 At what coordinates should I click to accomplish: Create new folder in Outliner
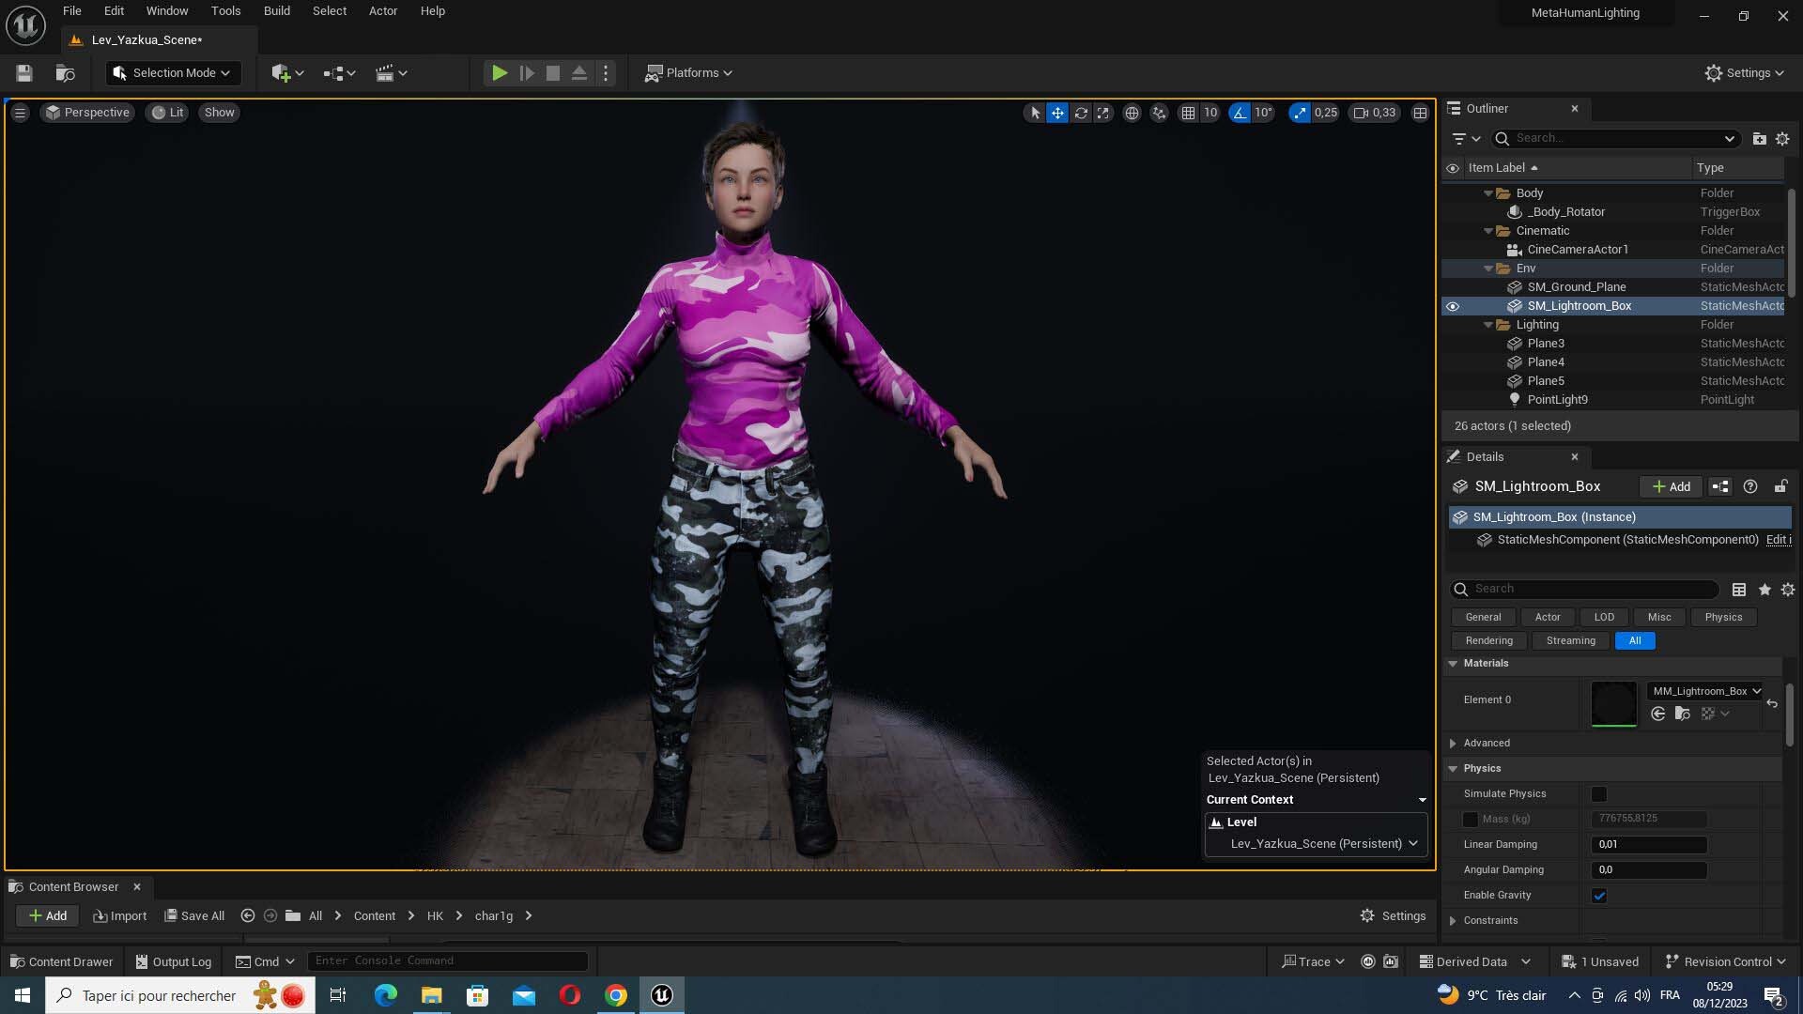click(x=1759, y=139)
